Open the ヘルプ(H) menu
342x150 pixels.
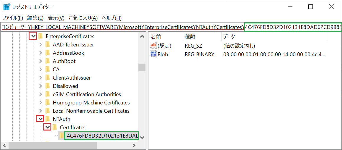112,18
